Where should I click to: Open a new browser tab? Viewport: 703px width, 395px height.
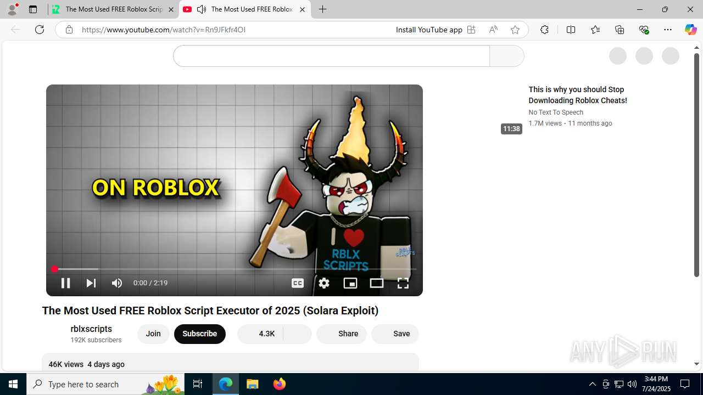[323, 9]
